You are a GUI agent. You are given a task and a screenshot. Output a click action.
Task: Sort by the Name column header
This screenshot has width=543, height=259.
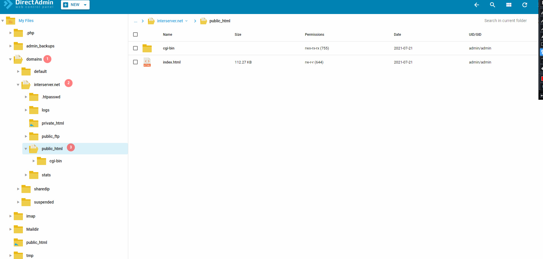pos(167,35)
